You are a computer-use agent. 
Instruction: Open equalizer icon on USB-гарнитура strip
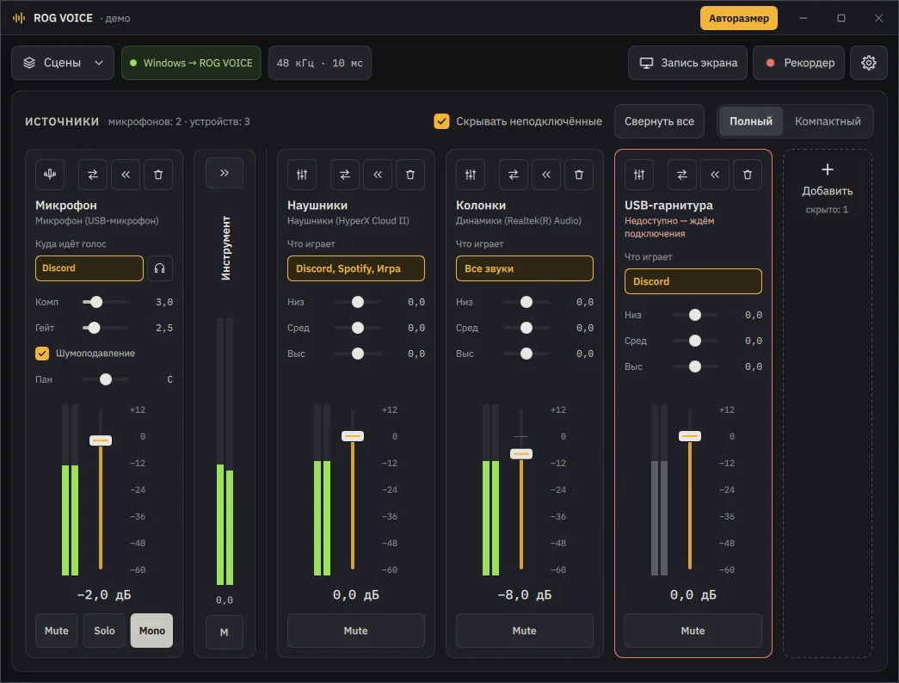[x=639, y=175]
